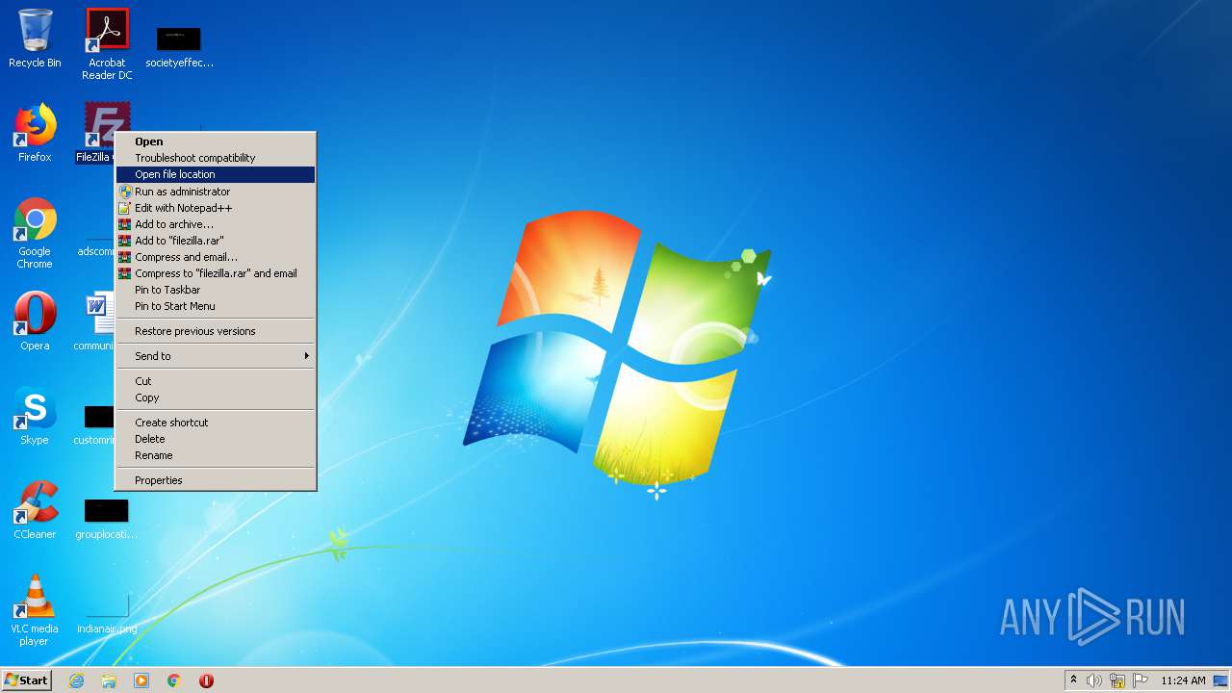The image size is (1232, 693).
Task: Select the CCleaner desktop shortcut
Action: click(35, 510)
